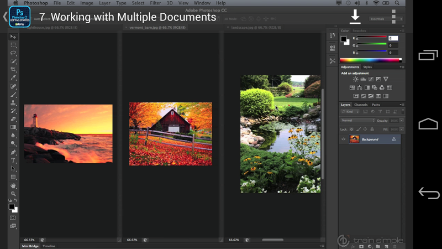Hide the Background layer with eye icon

(x=343, y=139)
